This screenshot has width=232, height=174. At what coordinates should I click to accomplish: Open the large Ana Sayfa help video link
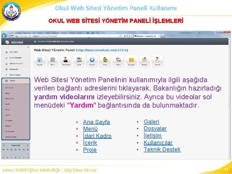(x=96, y=122)
